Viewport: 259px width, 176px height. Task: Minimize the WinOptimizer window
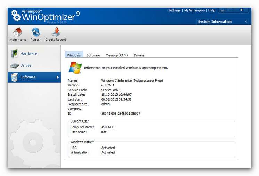coord(222,11)
